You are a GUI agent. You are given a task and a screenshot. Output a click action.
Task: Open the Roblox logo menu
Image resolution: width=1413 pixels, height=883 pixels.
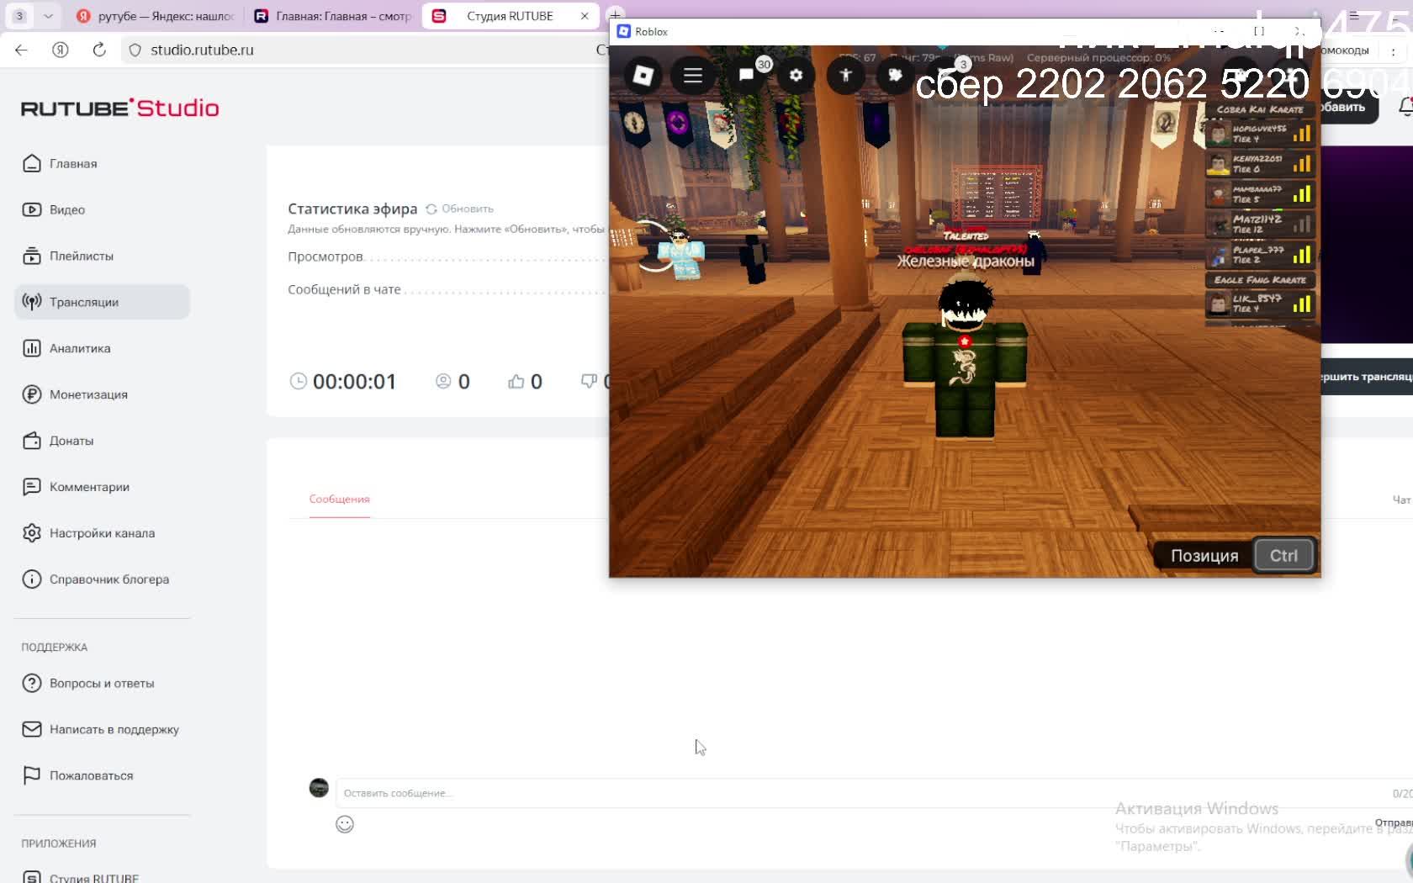point(643,76)
